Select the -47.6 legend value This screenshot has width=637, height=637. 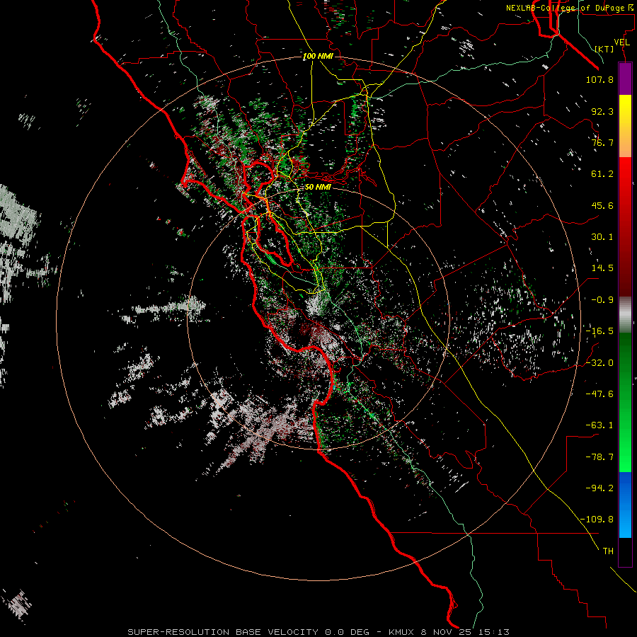click(599, 394)
